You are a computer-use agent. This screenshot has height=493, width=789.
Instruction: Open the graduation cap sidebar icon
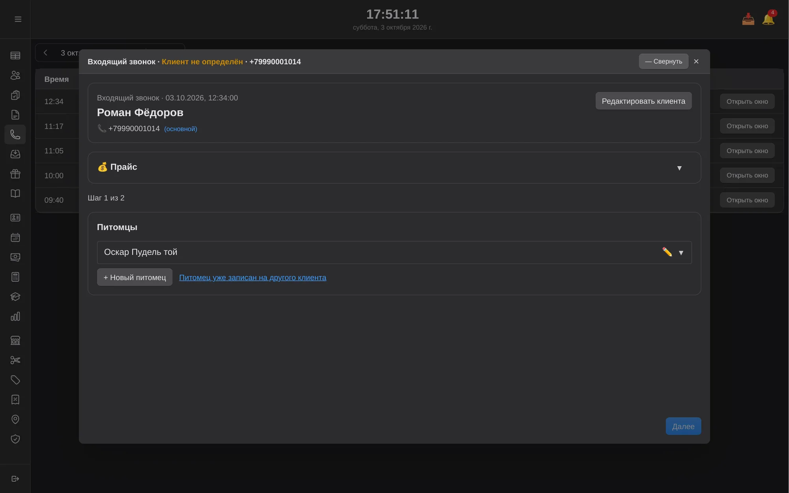point(15,297)
